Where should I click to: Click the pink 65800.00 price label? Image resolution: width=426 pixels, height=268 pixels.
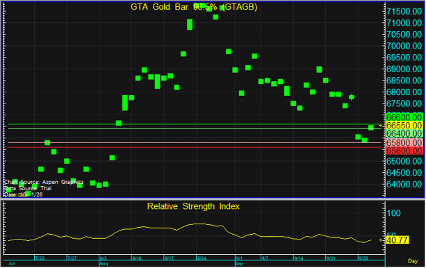pyautogui.click(x=404, y=143)
